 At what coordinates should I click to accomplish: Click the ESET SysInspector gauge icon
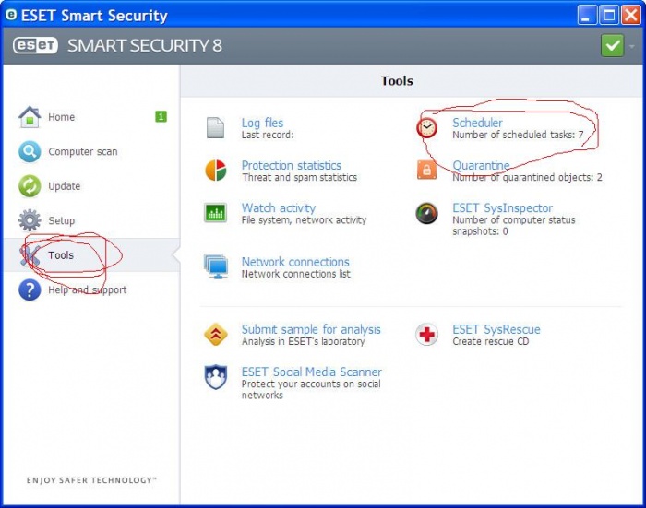click(426, 213)
